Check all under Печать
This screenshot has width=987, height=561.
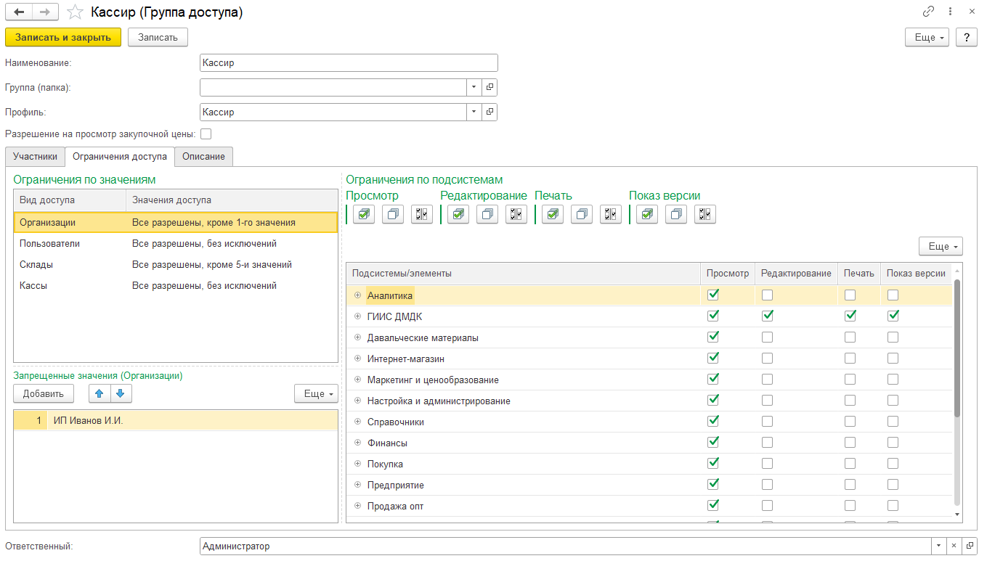553,214
